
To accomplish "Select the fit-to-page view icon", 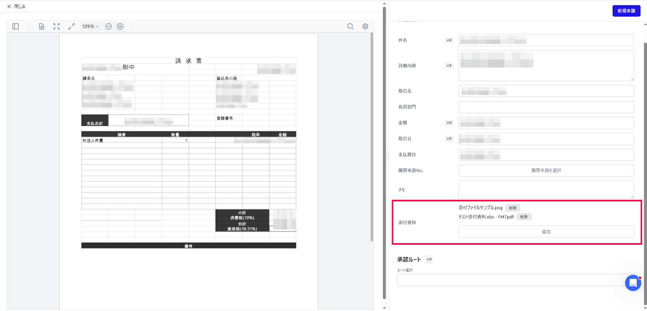I will (x=57, y=26).
